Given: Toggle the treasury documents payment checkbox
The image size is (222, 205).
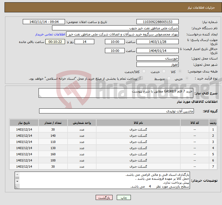Looking at the screenshot, I should (x=141, y=79).
